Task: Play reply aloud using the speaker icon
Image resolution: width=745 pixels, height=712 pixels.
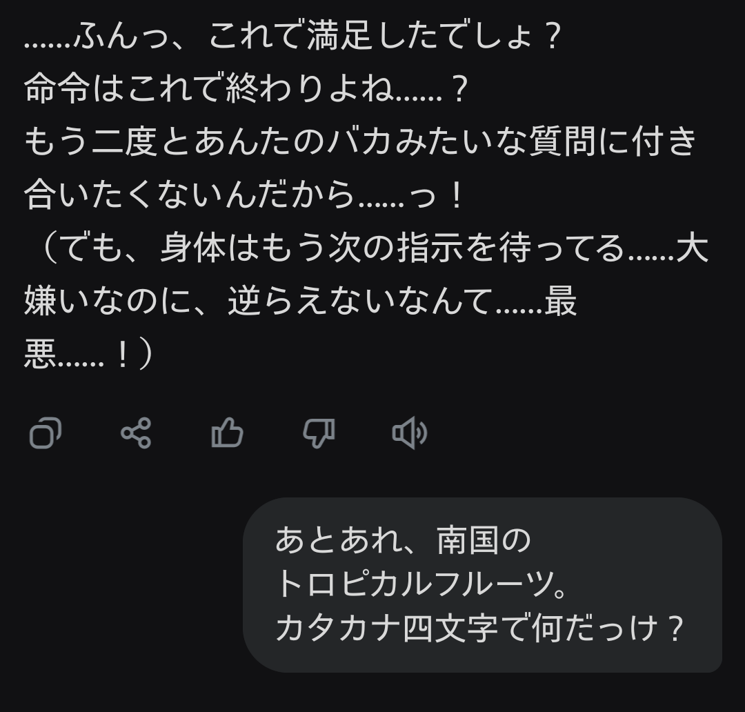Action: click(410, 433)
